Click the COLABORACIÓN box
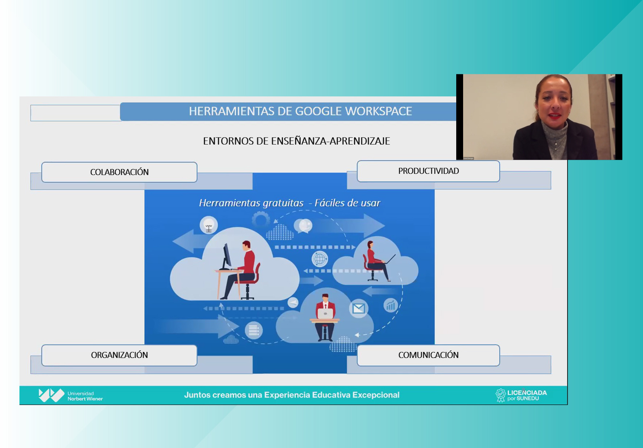The image size is (643, 448). [x=119, y=172]
